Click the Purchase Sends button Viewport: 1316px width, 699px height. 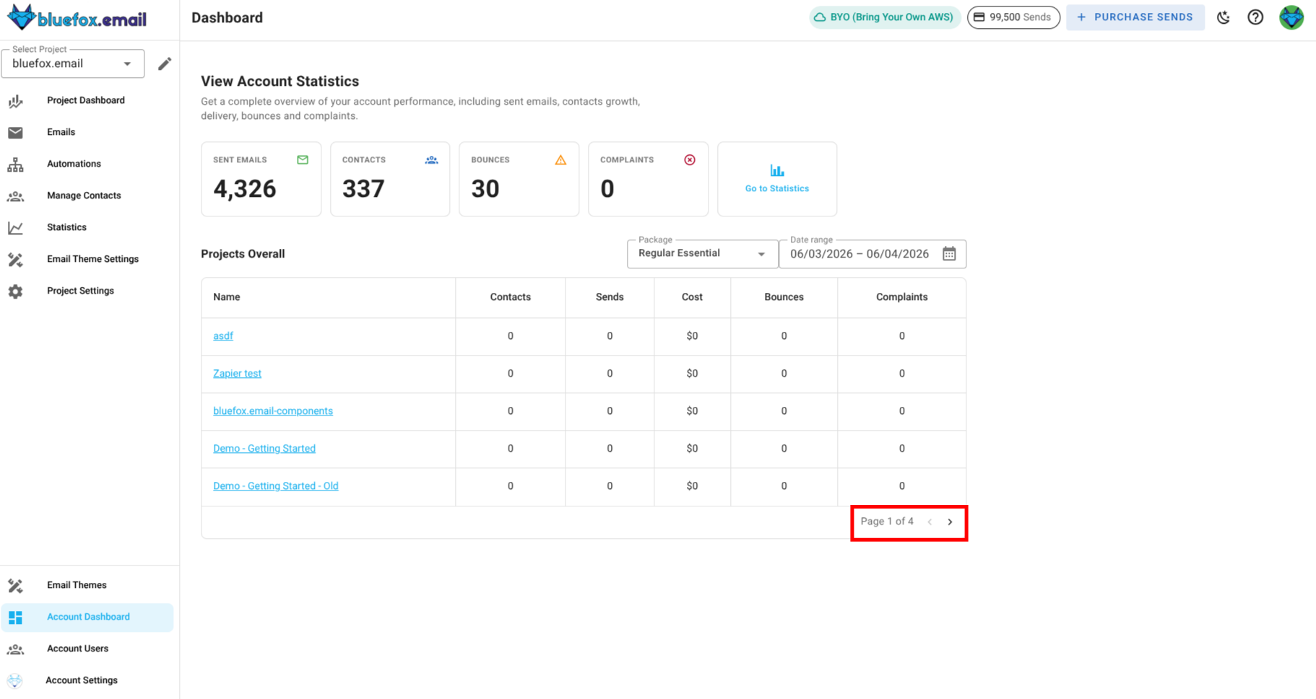1135,17
